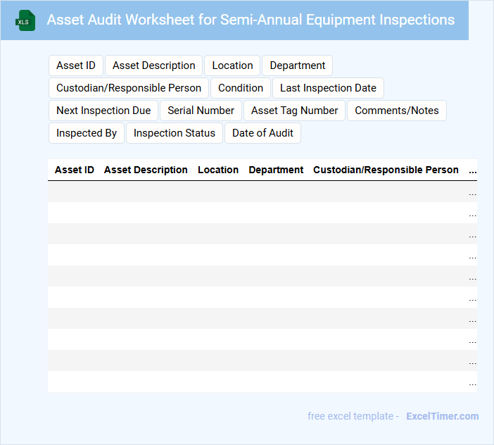The image size is (494, 445).
Task: Click the Date of Audit tag
Action: 262,133
